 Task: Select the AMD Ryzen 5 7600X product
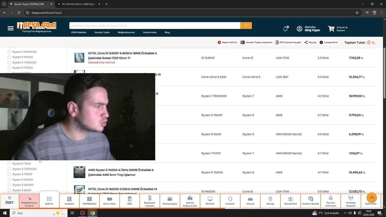pyautogui.click(x=121, y=172)
